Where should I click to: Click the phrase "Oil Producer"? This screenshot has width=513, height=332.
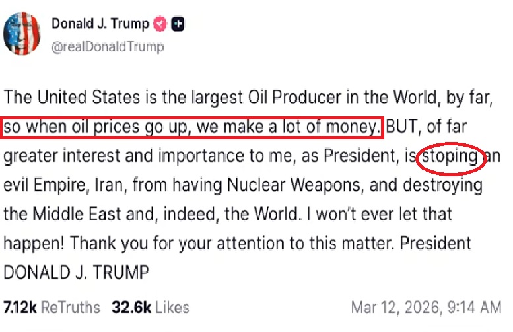click(269, 98)
